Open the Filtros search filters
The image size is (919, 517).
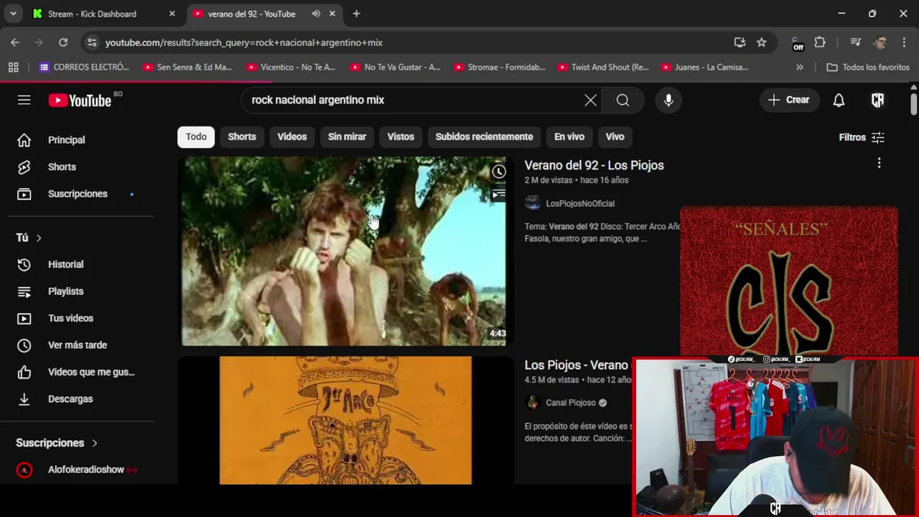coord(862,137)
